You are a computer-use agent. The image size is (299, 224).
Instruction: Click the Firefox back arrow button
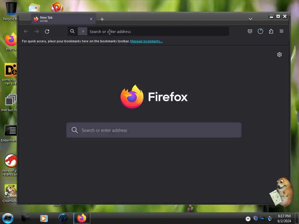point(26,32)
